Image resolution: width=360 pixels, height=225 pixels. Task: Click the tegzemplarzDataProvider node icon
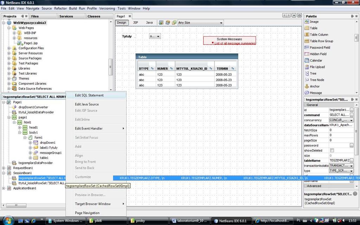(x=14, y=163)
